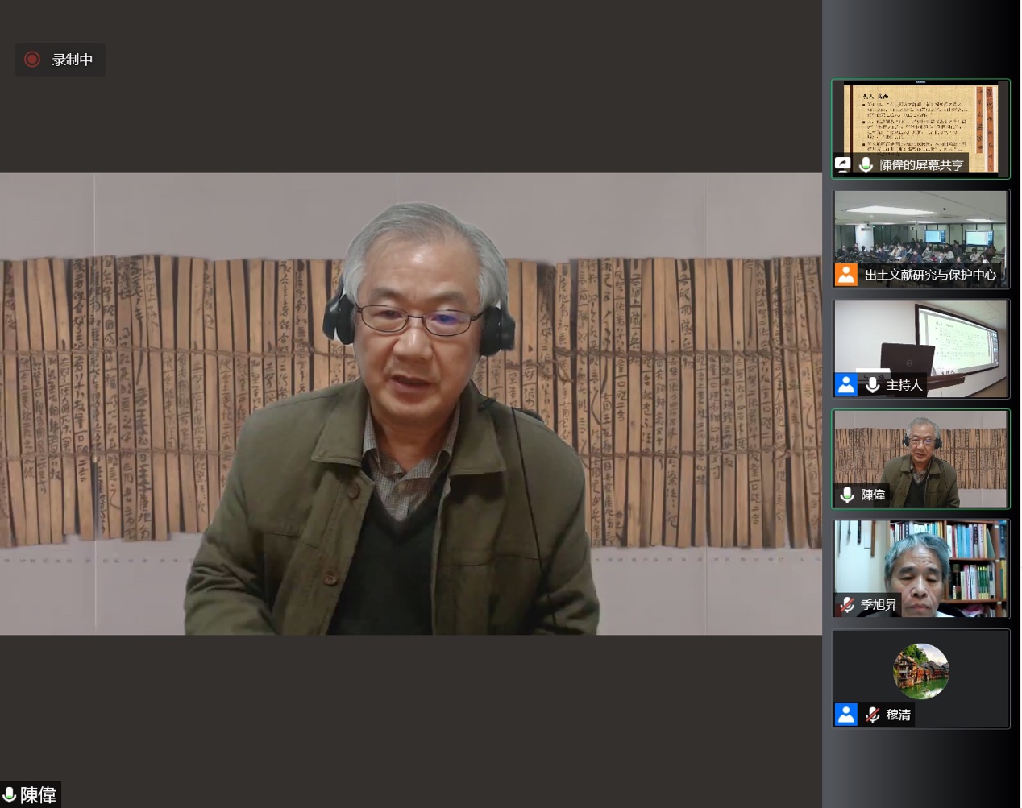Select 陳偉's small video thumbnail in the sidebar
The height and width of the screenshot is (808, 1022).
tap(920, 451)
